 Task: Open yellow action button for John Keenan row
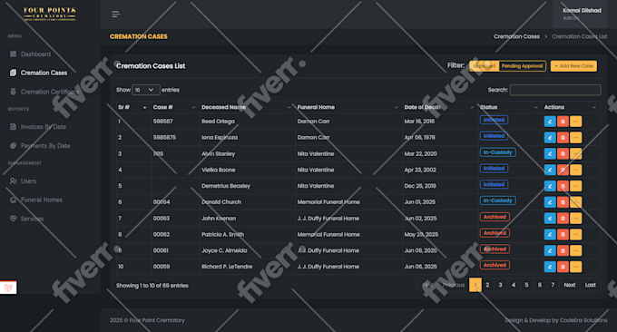coord(575,219)
